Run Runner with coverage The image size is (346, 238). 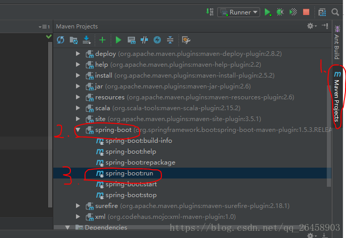pos(293,12)
